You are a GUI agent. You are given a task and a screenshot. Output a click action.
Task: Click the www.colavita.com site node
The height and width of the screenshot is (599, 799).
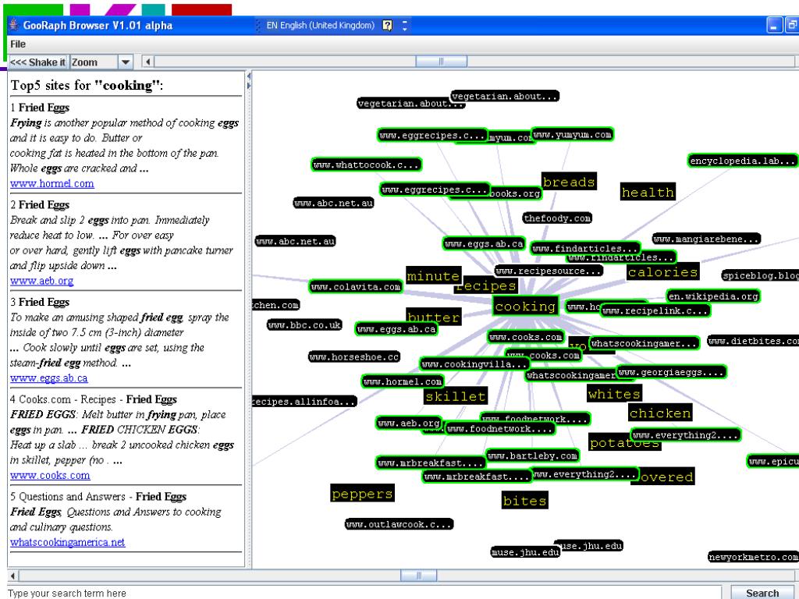click(x=356, y=287)
